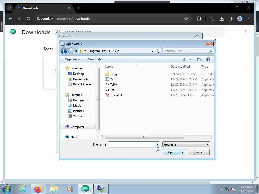Image resolution: width=259 pixels, height=194 pixels.
Task: Select the Lang folder
Action: coord(113,74)
